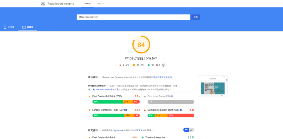
Task: Open the 足夠的實際速度資料 link
Action: 163,77
